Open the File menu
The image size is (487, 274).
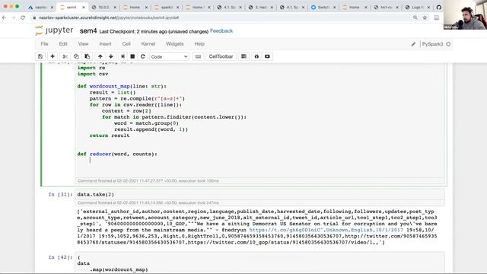tap(44, 44)
